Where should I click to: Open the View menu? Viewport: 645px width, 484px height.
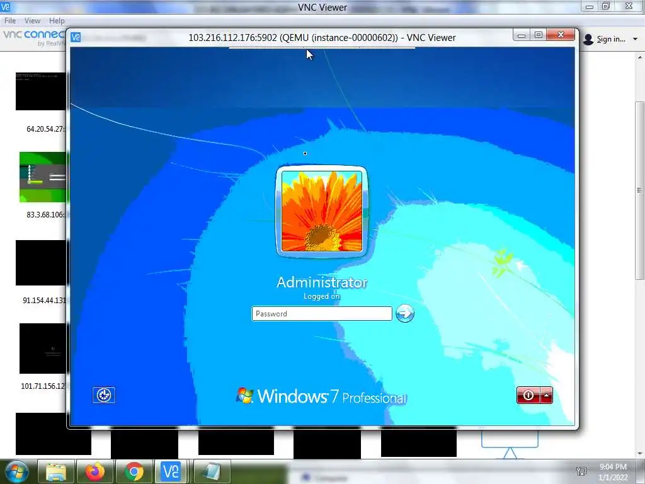tap(33, 21)
